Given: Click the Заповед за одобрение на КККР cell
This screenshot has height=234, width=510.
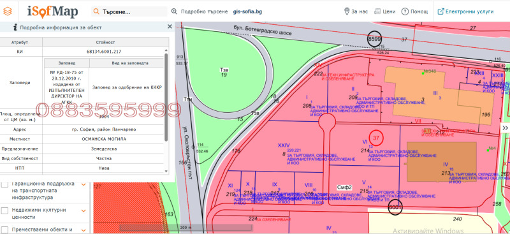Looking at the screenshot, I should click(x=126, y=87).
